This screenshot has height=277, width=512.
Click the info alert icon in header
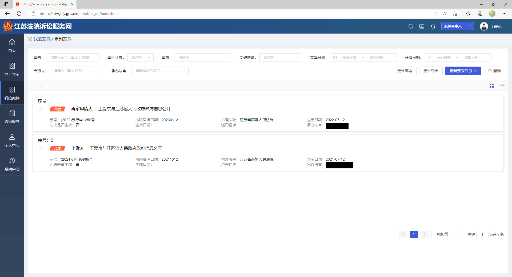pyautogui.click(x=411, y=26)
